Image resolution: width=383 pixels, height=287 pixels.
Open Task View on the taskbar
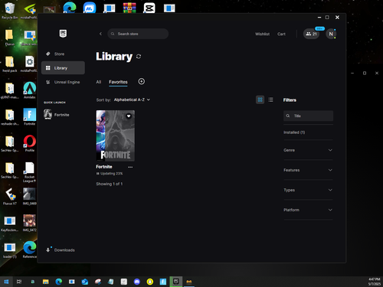(x=19, y=282)
